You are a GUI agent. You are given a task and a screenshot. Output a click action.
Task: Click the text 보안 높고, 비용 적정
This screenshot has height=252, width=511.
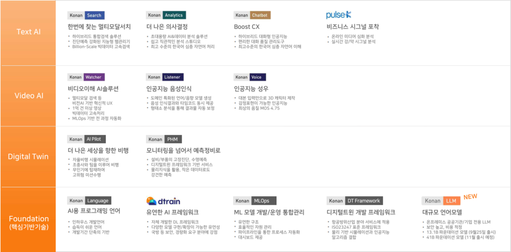click(445, 227)
